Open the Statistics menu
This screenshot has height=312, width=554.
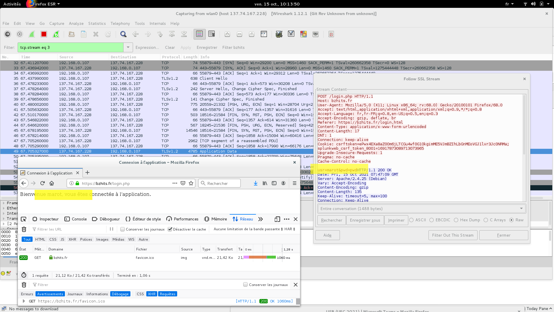(97, 23)
